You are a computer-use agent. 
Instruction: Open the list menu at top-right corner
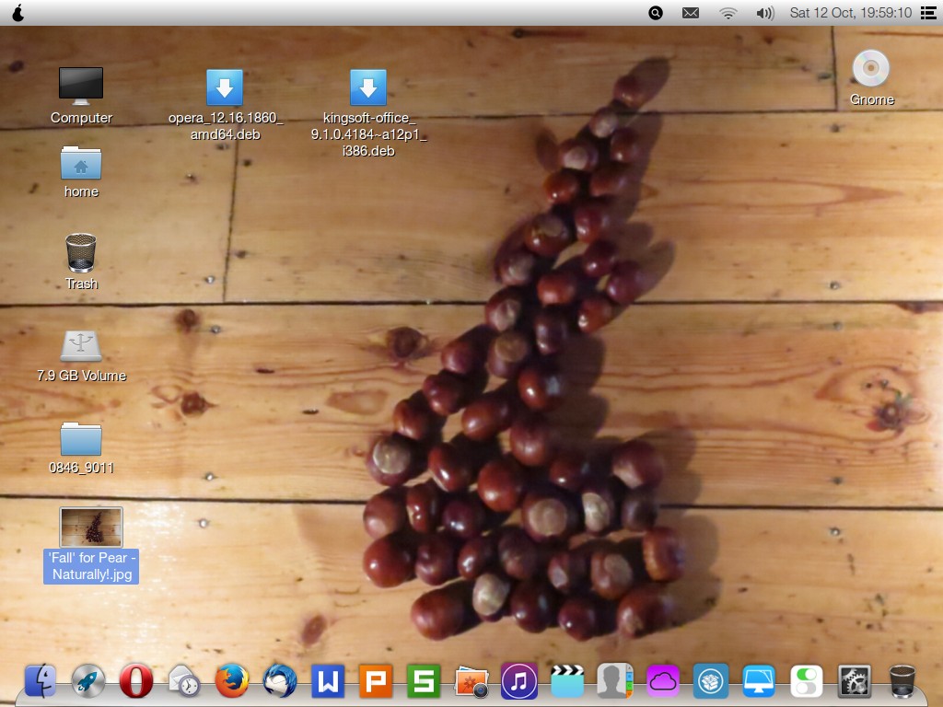(x=926, y=13)
